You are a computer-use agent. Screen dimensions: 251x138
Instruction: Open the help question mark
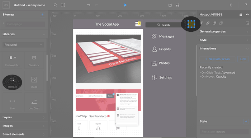click(246, 5)
